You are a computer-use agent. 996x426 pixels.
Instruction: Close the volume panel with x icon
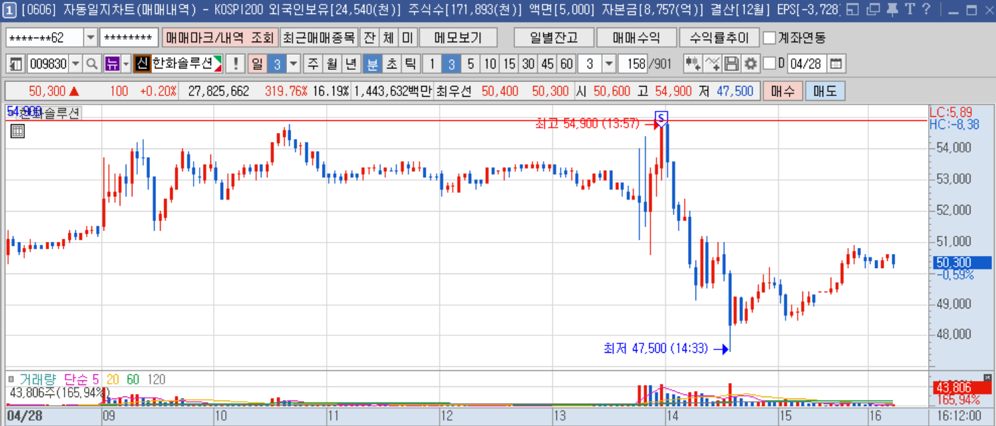tap(987, 377)
